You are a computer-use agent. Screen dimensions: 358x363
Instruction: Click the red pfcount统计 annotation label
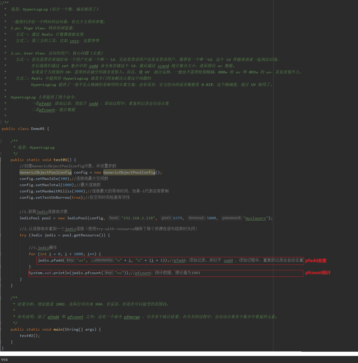[x=318, y=273]
